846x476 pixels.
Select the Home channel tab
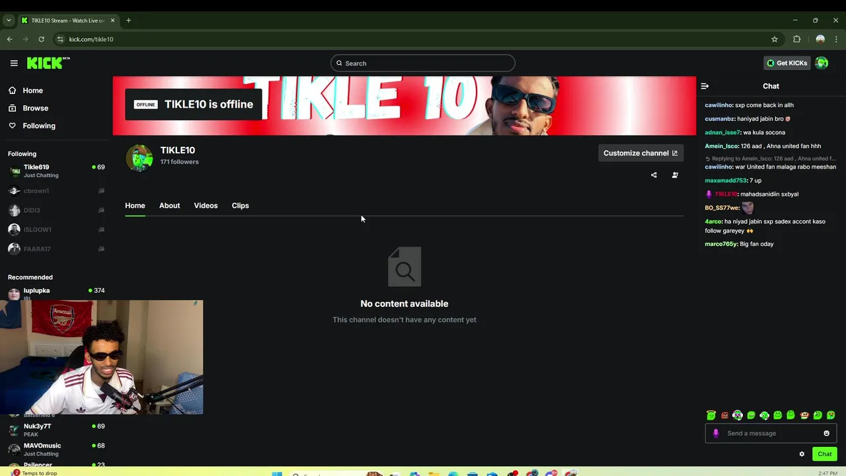135,206
